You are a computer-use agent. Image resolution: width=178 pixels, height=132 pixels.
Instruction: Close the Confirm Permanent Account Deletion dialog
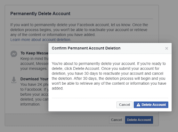(167, 48)
